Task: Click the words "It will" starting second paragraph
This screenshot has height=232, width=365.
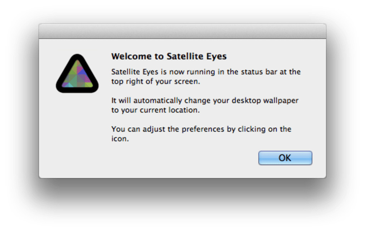Action: point(120,101)
